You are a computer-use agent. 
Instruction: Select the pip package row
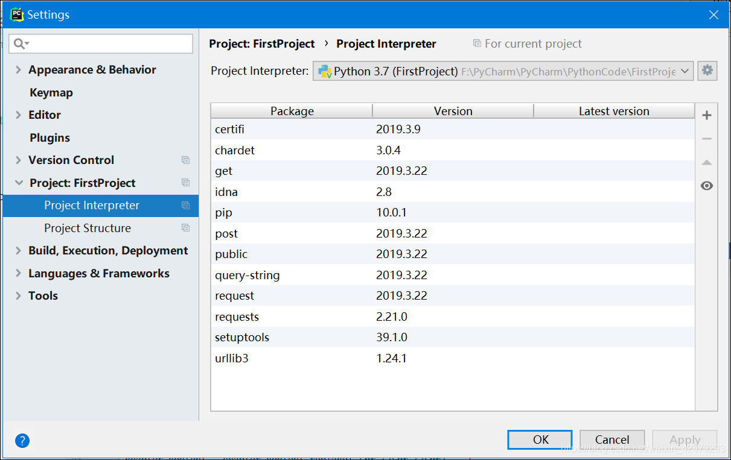[x=453, y=212]
